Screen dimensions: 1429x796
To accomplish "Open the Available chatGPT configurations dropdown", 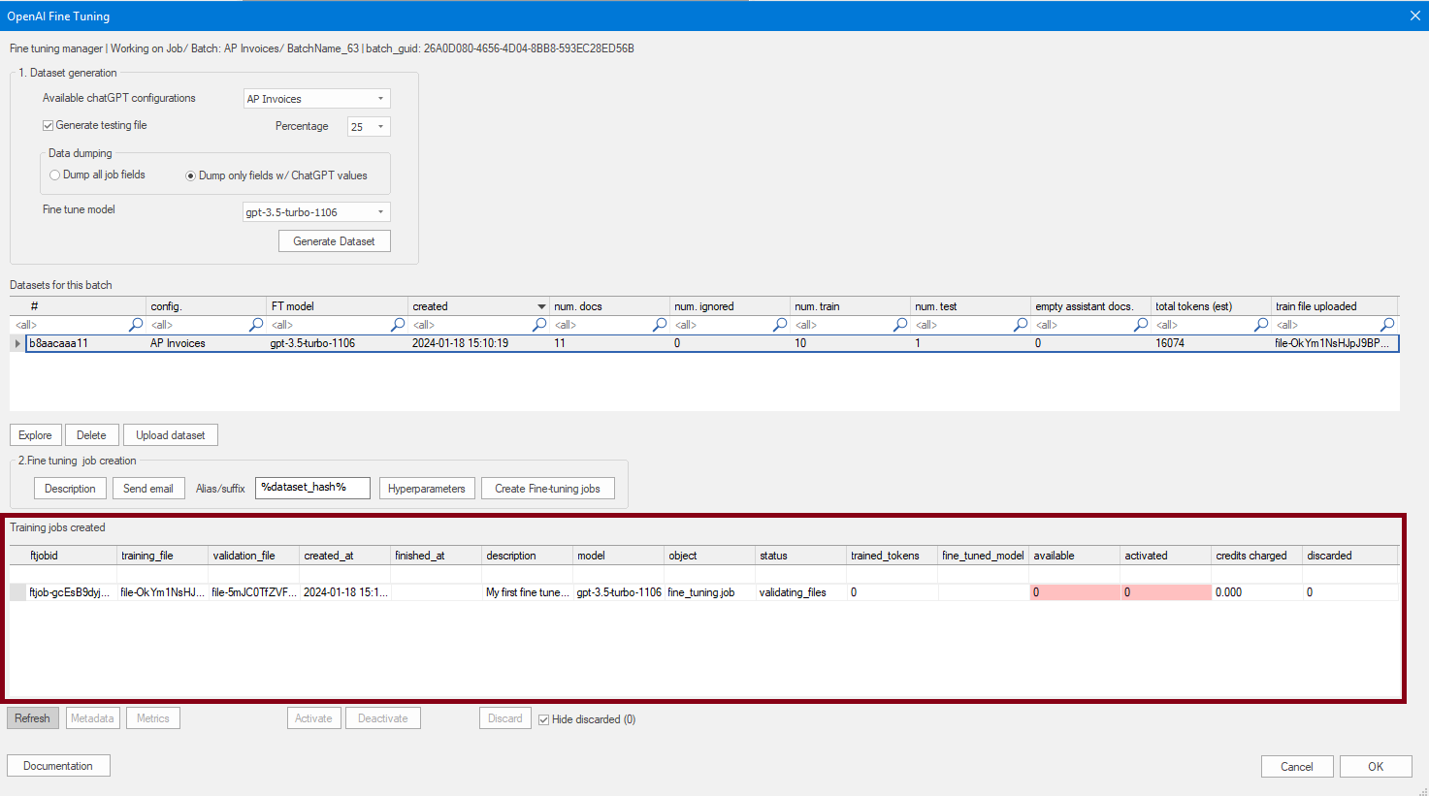I will (x=380, y=99).
